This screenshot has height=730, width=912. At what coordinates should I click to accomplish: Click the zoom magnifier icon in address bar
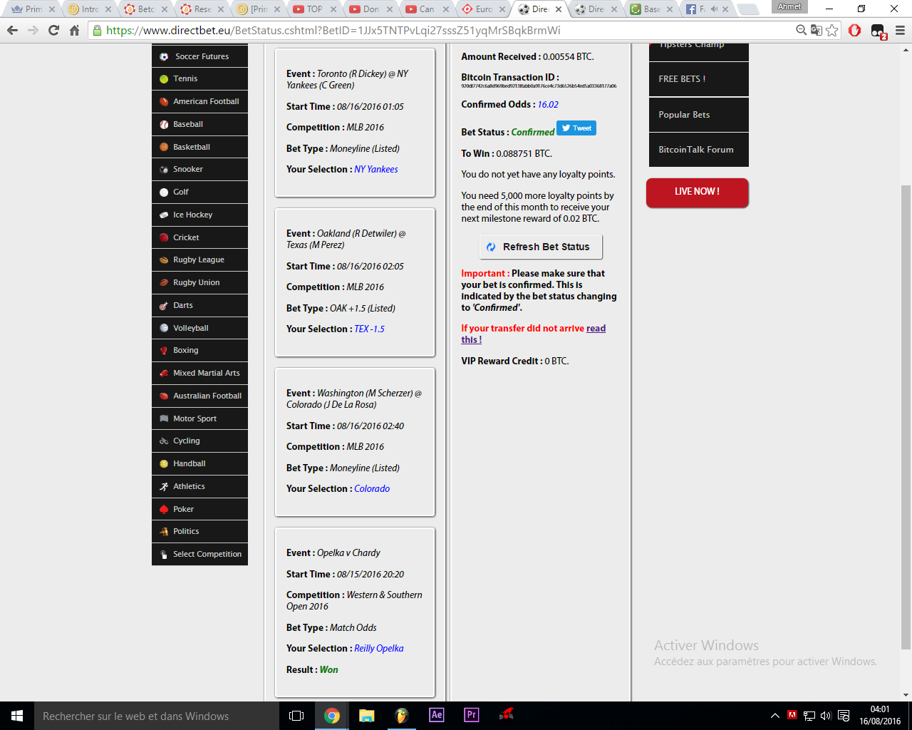[802, 30]
